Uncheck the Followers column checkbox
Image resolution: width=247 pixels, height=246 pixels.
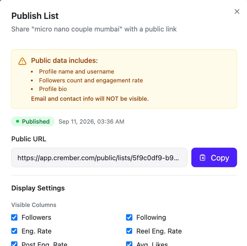coord(14,217)
